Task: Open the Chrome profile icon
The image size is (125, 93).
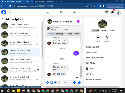Action: click(104, 6)
